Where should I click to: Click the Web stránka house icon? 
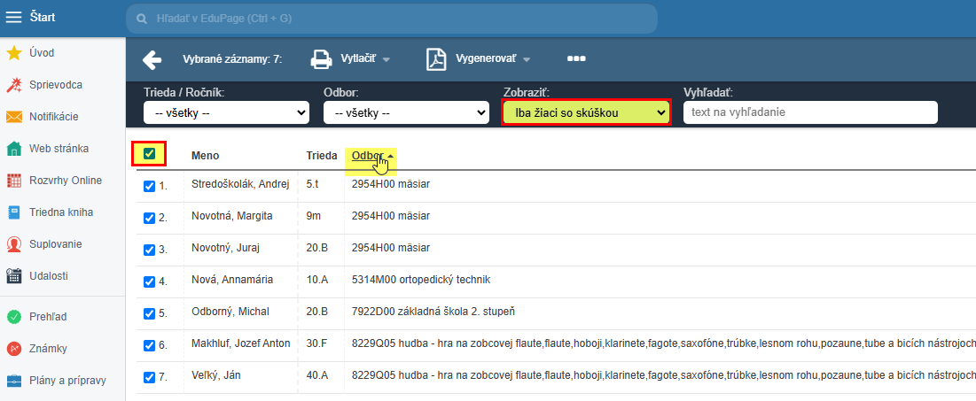pos(13,149)
